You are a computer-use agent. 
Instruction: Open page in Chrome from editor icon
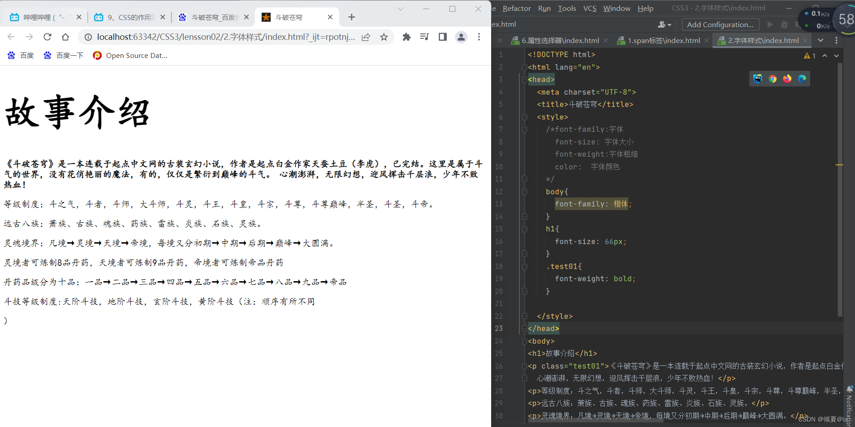click(x=773, y=79)
